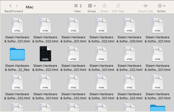Click the "Share" toolbar label
This screenshot has width=174, height=112.
[104, 11]
